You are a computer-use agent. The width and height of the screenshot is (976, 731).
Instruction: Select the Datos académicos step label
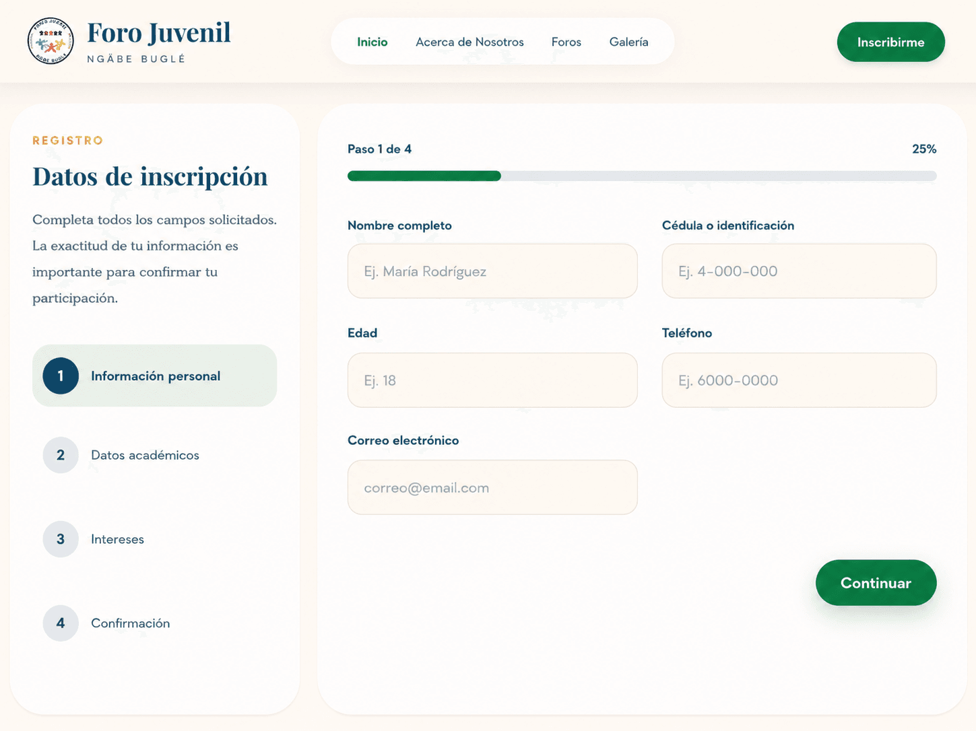point(145,455)
